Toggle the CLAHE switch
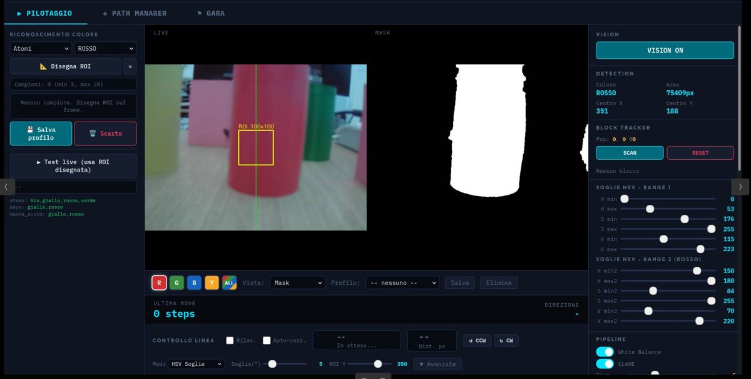 click(x=605, y=364)
